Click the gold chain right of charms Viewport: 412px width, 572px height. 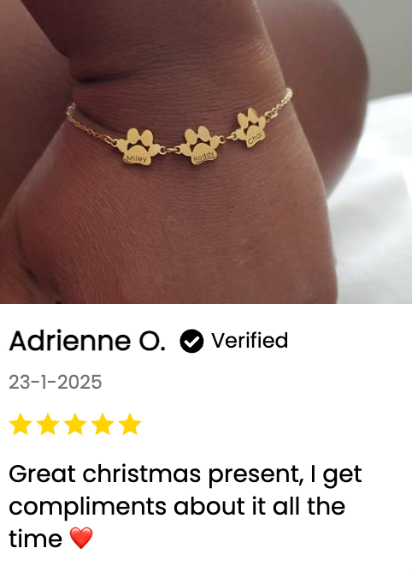pos(279,104)
